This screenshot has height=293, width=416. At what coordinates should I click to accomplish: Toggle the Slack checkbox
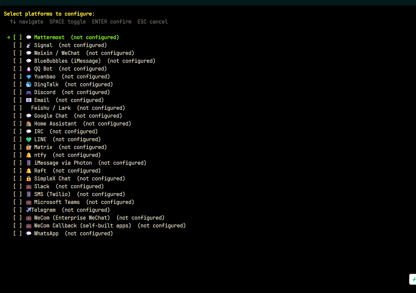(x=17, y=186)
